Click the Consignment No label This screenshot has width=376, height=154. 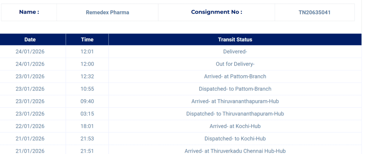tap(216, 12)
